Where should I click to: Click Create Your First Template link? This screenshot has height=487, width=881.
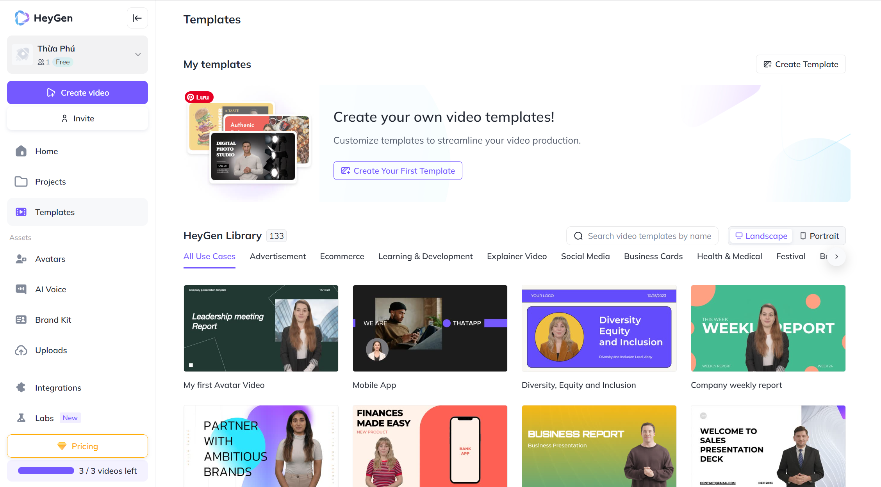coord(398,171)
